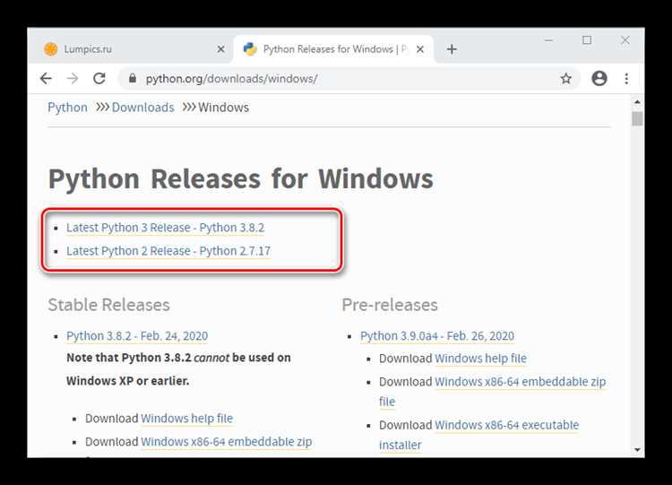Download Windows help file under Pre-releases
672x485 pixels.
[481, 358]
